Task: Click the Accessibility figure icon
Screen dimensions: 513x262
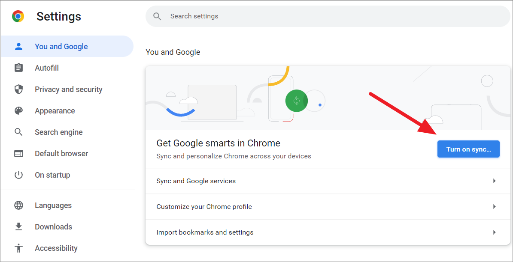Action: pyautogui.click(x=18, y=248)
